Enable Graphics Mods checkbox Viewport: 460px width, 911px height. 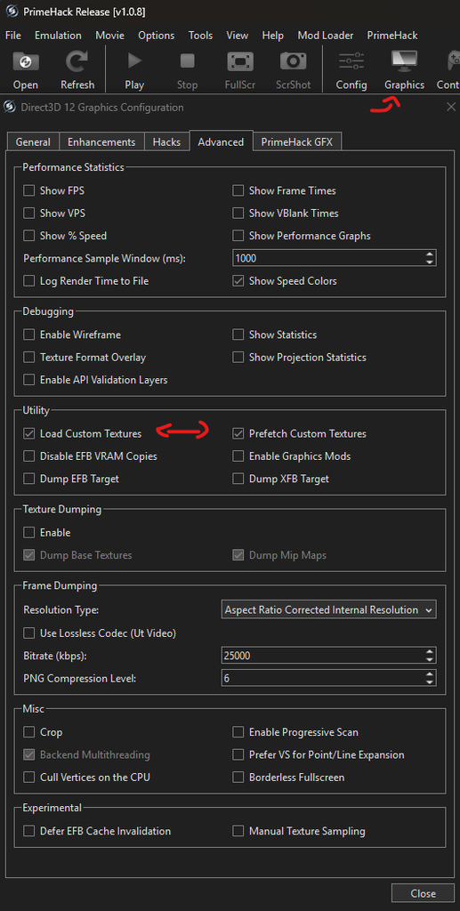tap(238, 456)
